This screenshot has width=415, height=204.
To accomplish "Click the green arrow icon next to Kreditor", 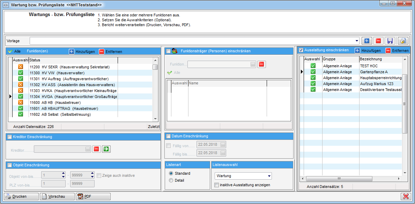I will point(106,149).
